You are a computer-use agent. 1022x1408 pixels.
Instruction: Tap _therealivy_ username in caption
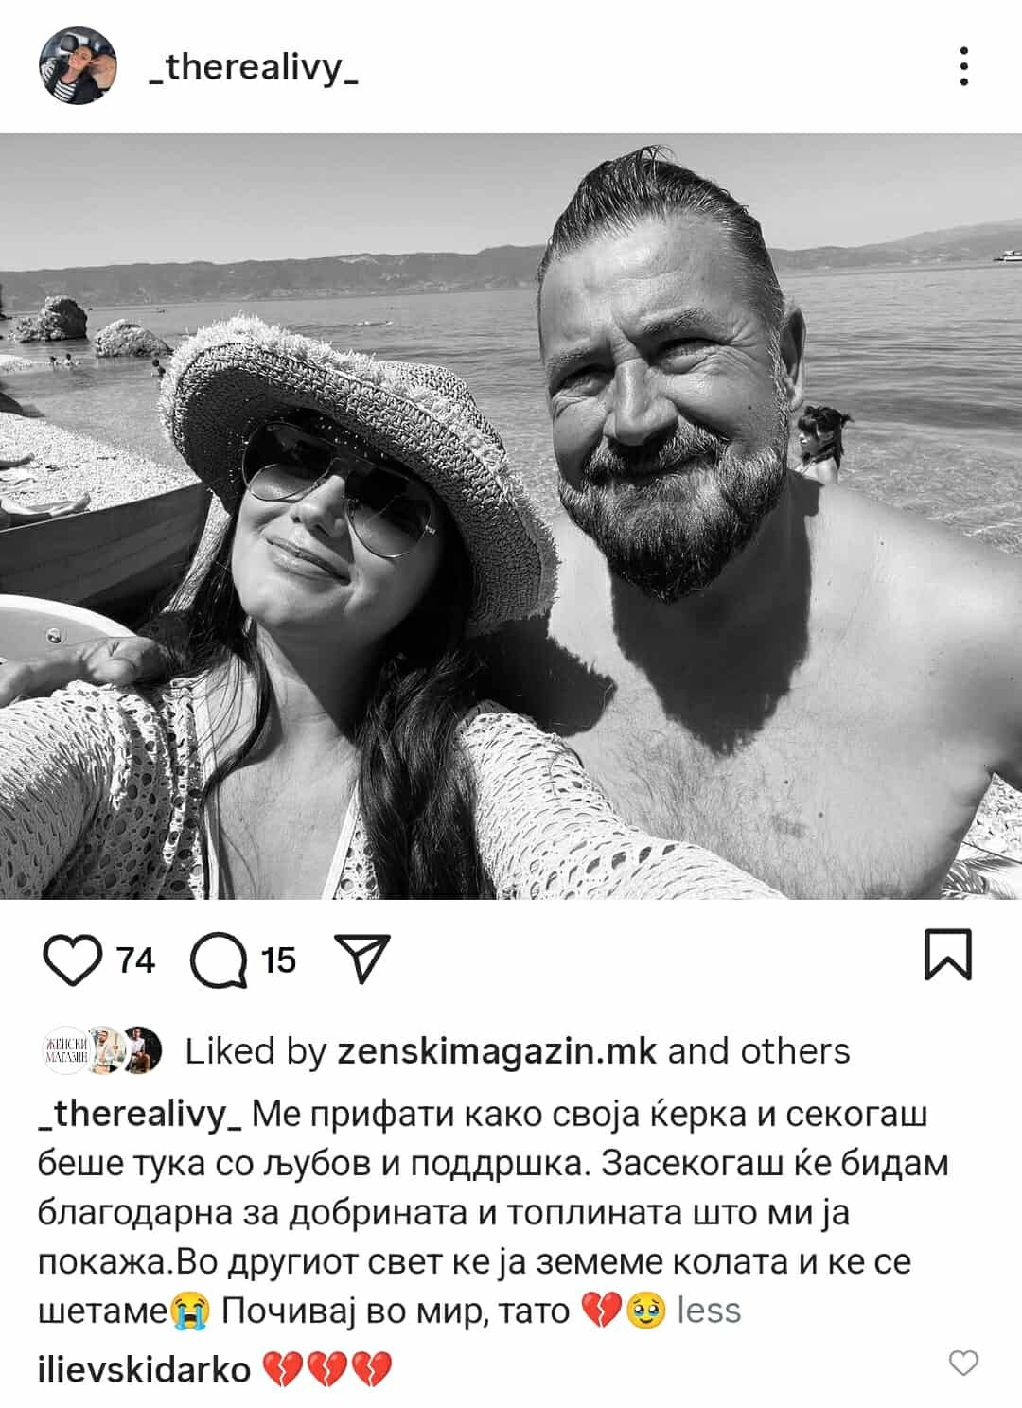pos(141,1114)
